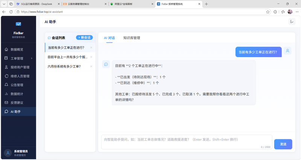Start a new chat with 新会话 button
The height and width of the screenshot is (160, 301).
tap(84, 37)
